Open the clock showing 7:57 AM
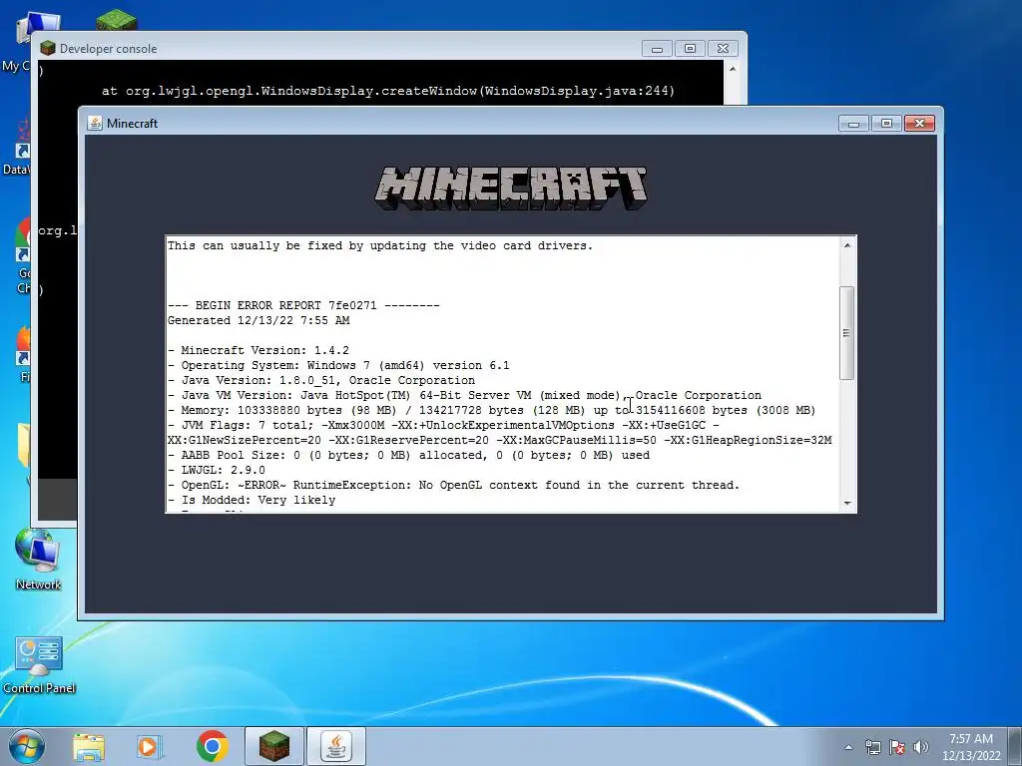Viewport: 1022px width, 766px height. pyautogui.click(x=971, y=747)
